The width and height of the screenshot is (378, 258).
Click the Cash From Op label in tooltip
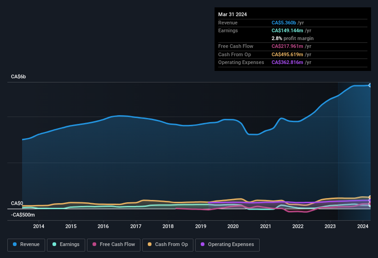coord(234,54)
